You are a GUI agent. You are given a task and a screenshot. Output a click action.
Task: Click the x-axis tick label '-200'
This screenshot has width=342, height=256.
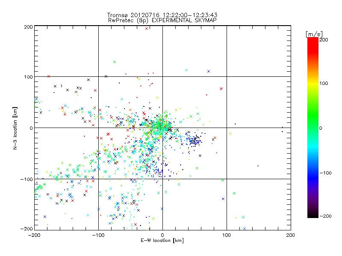tap(35, 235)
